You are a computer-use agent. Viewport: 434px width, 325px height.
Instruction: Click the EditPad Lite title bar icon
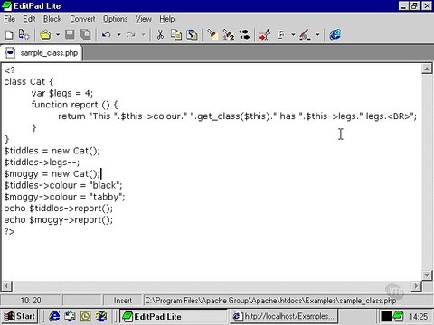click(6, 6)
